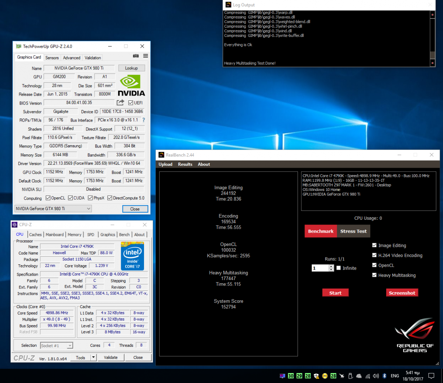Enable the Infinite runs checkbox
This screenshot has width=443, height=383.
tap(339, 268)
